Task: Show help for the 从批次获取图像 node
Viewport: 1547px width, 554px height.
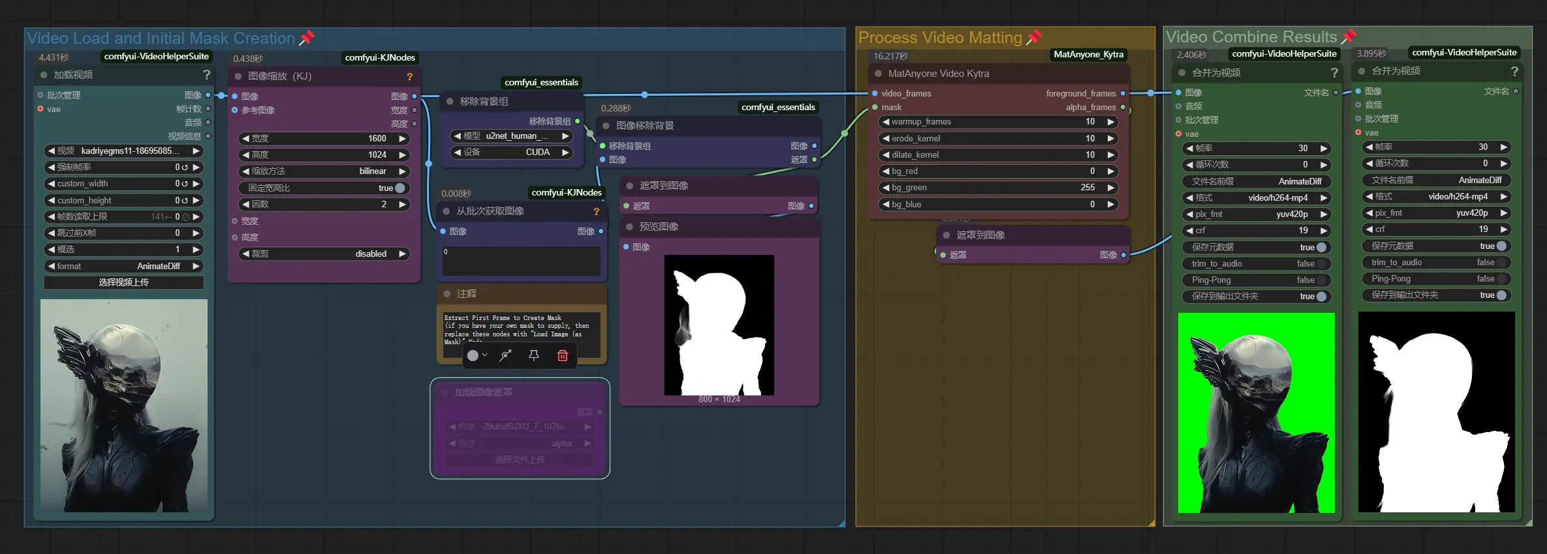Action: 596,211
